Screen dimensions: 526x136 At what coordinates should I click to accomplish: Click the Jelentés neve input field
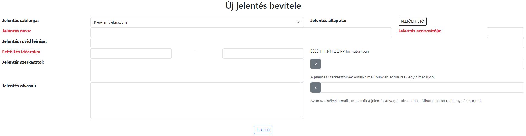pyautogui.click(x=241, y=33)
